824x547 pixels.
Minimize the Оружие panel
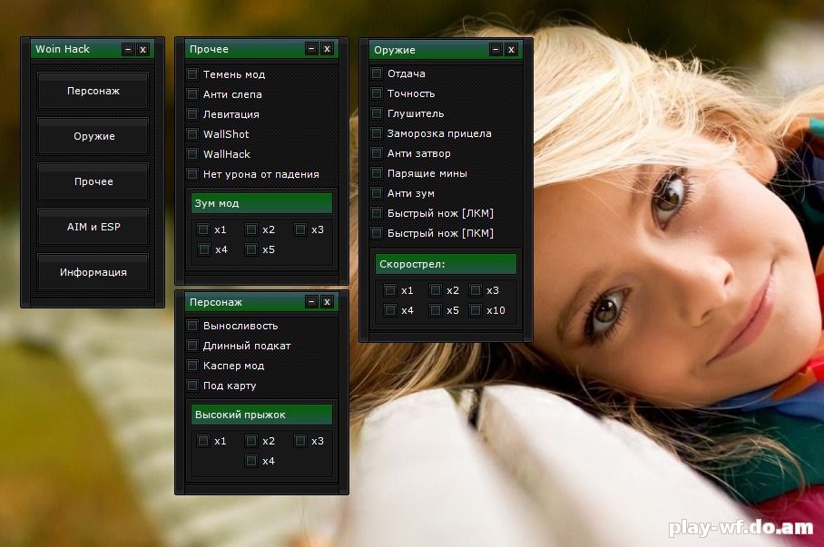pos(495,49)
